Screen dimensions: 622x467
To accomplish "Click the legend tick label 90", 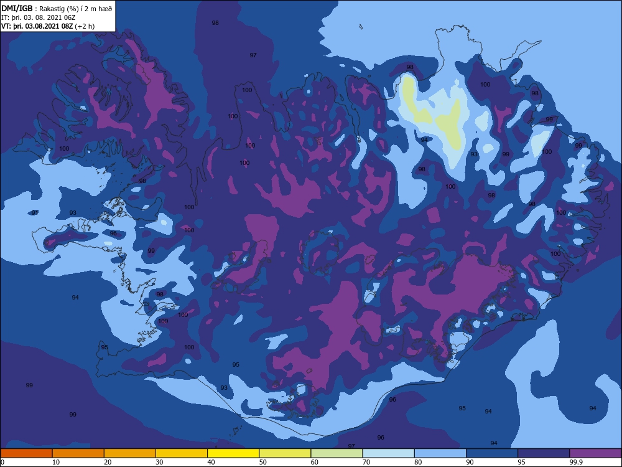I will pyautogui.click(x=470, y=462).
